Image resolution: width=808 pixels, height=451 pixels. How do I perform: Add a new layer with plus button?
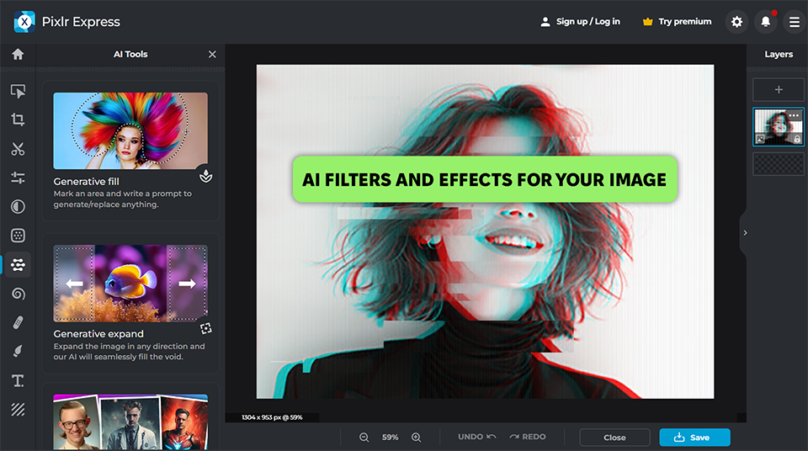click(x=779, y=90)
